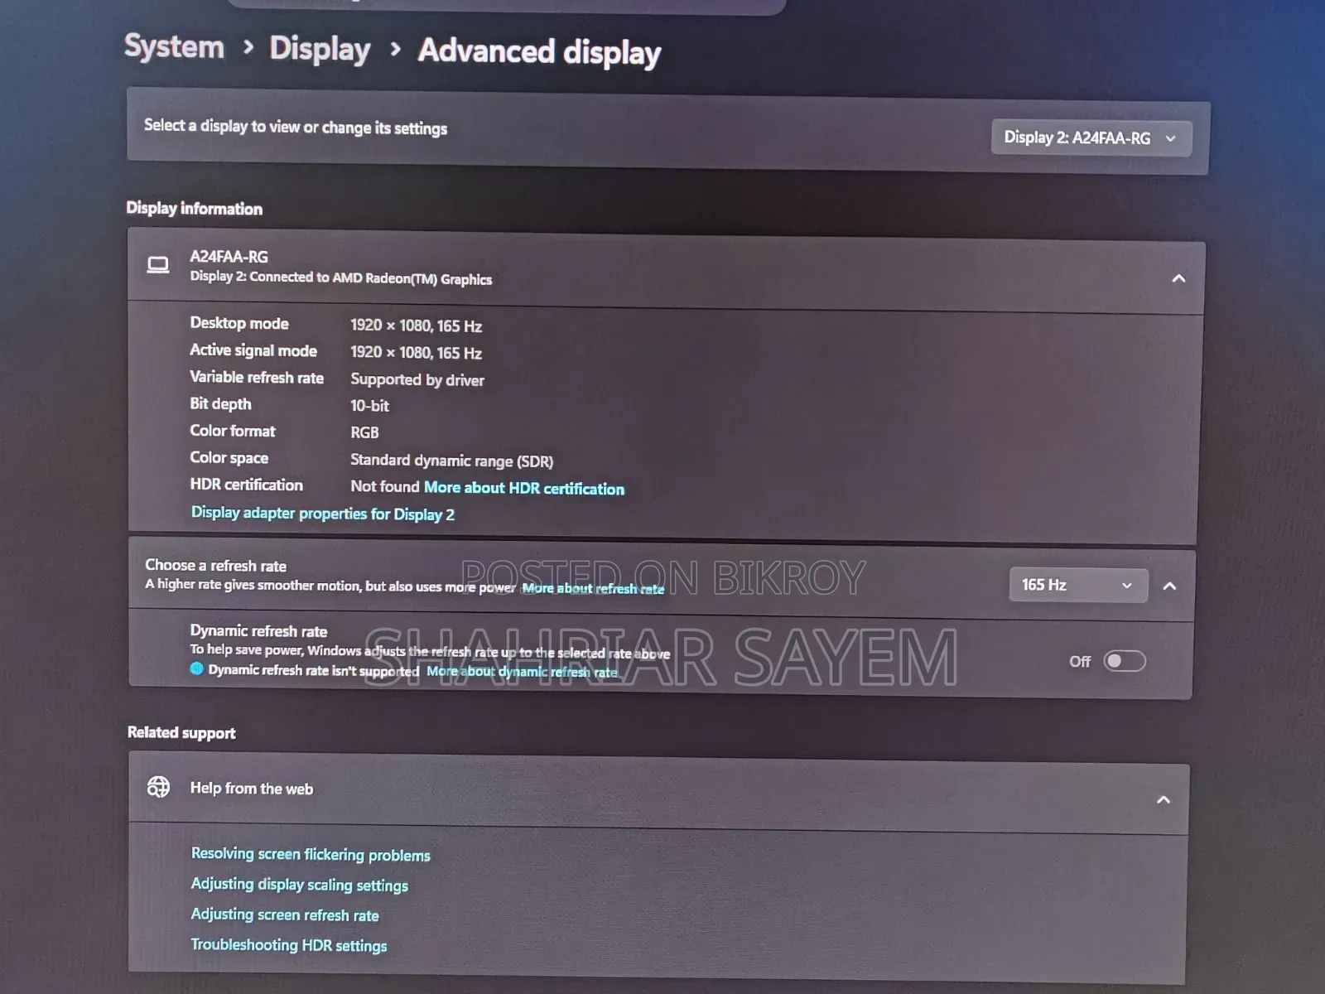Click the Desktop mode value 1920 × 1080, 165 Hz
Image resolution: width=1325 pixels, height=994 pixels.
pyautogui.click(x=416, y=326)
